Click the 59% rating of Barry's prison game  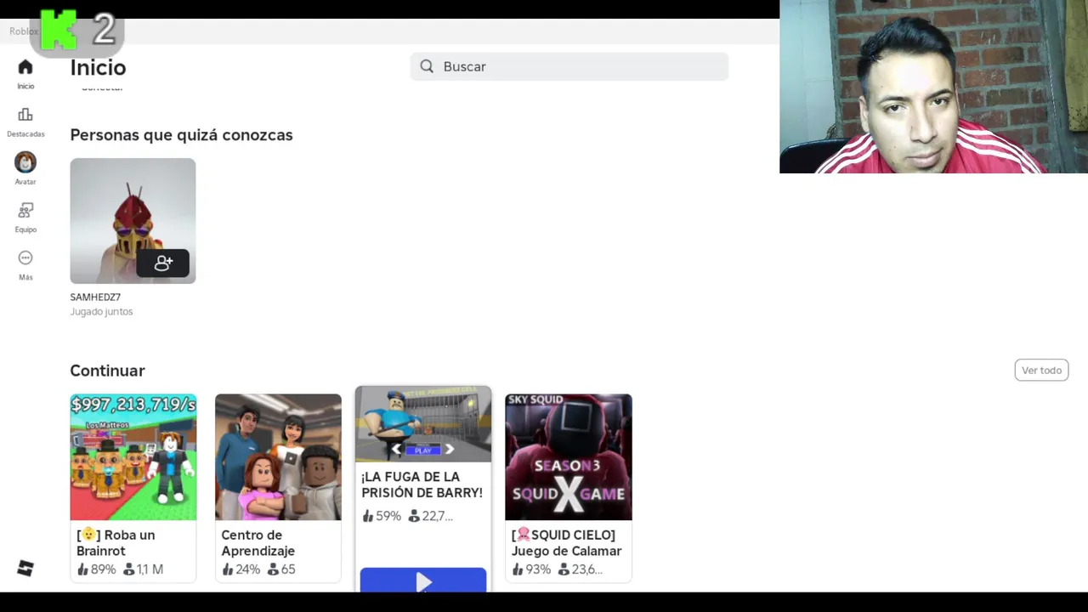click(x=381, y=515)
